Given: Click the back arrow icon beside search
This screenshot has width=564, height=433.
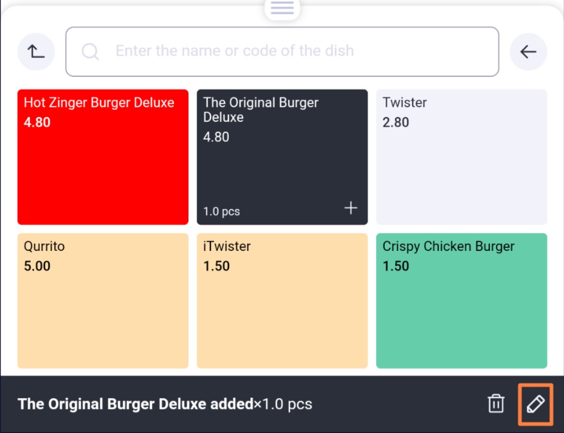Looking at the screenshot, I should (x=528, y=52).
